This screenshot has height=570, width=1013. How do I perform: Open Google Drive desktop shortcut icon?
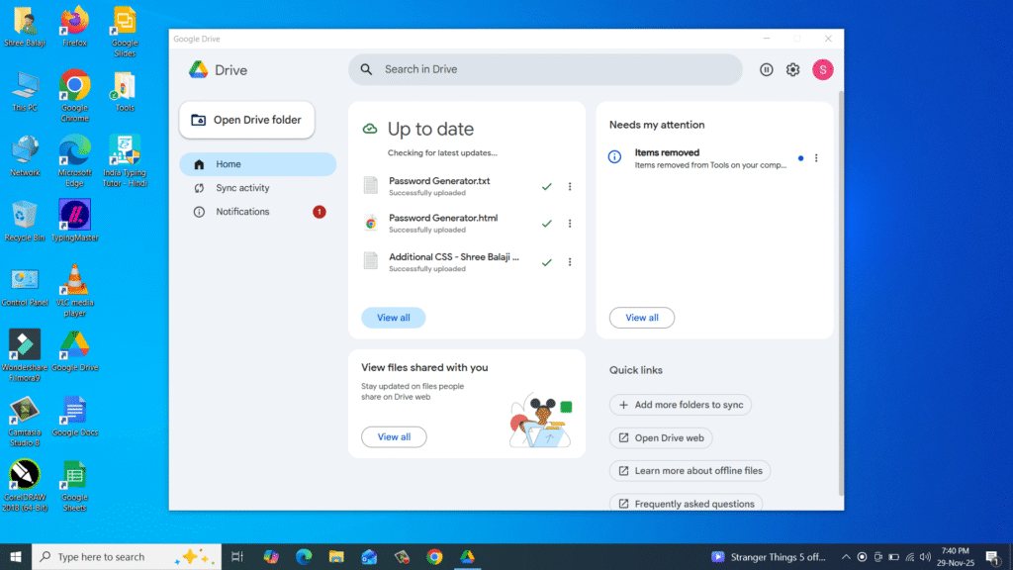[75, 344]
